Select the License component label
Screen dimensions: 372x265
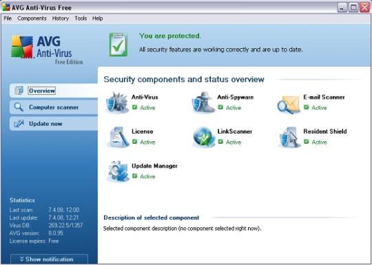coord(143,131)
